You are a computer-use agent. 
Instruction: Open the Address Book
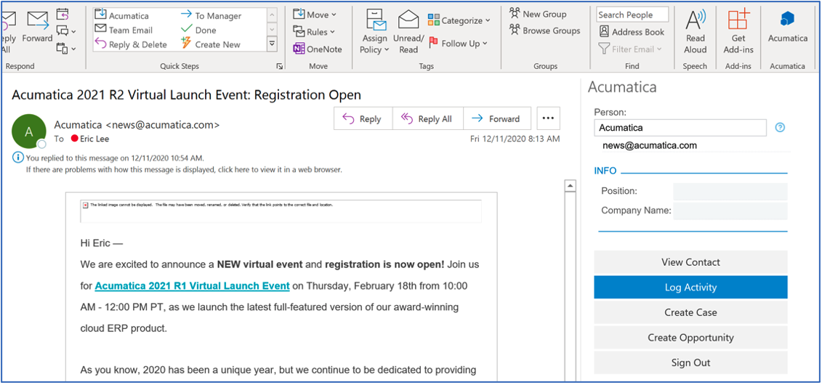[x=632, y=32]
